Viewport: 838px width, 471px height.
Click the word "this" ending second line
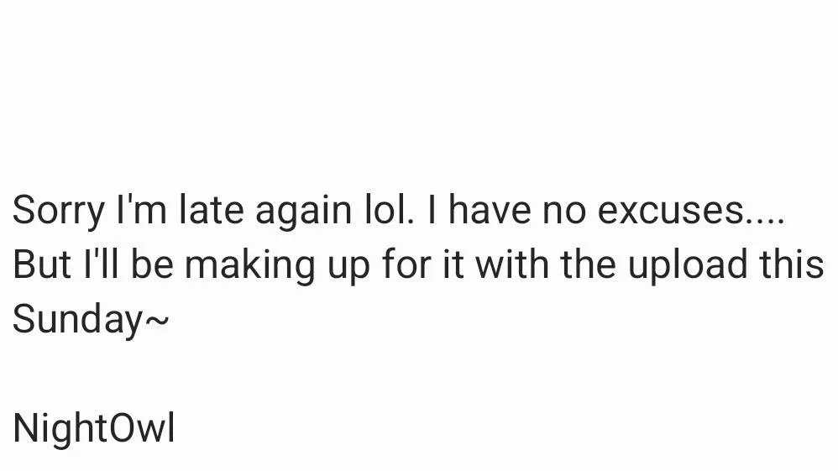tap(792, 263)
